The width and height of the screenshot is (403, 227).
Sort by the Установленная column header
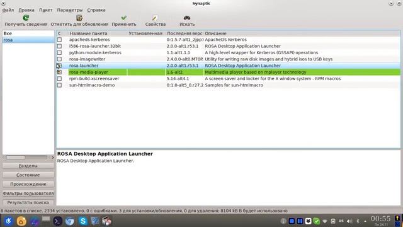[x=146, y=33]
